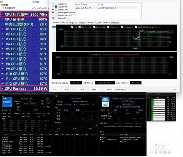Screen dimensions: 183x157
Task: Open the Unified tab
Action: (x=106, y=23)
